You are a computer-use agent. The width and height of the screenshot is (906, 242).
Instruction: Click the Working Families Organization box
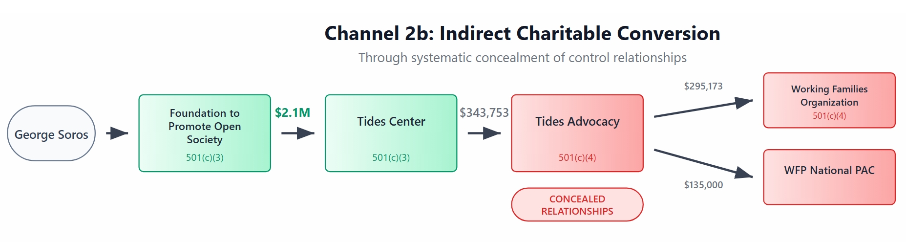coord(829,100)
